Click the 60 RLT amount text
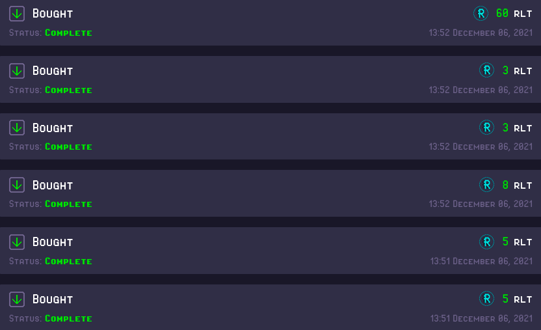This screenshot has height=330, width=541. click(514, 14)
